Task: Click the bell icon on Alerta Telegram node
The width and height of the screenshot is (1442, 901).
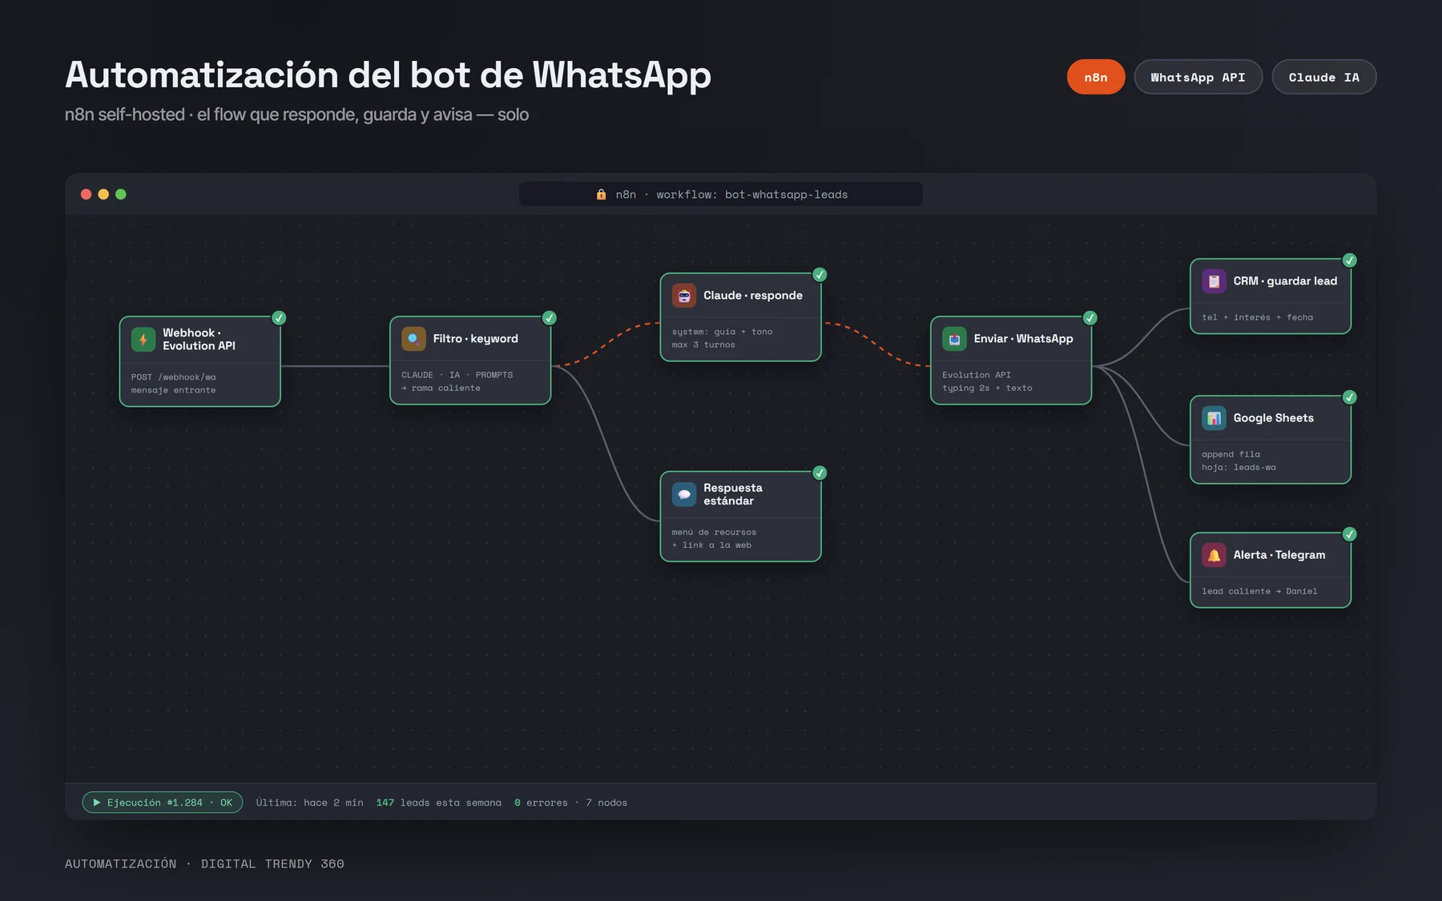Action: (1214, 555)
